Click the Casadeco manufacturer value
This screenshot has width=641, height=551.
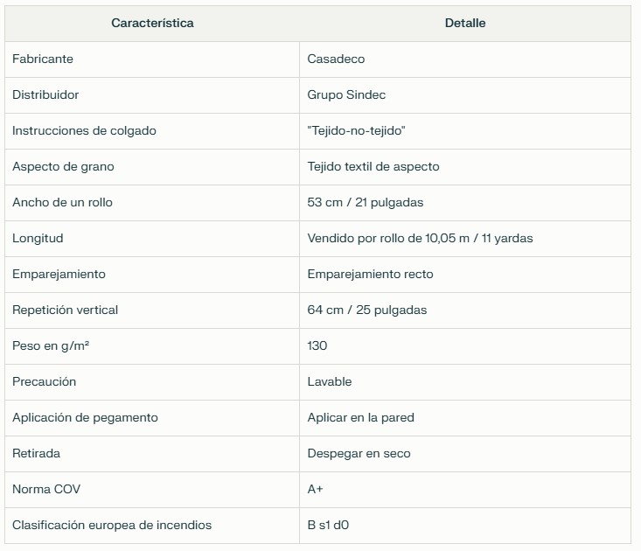tap(336, 59)
